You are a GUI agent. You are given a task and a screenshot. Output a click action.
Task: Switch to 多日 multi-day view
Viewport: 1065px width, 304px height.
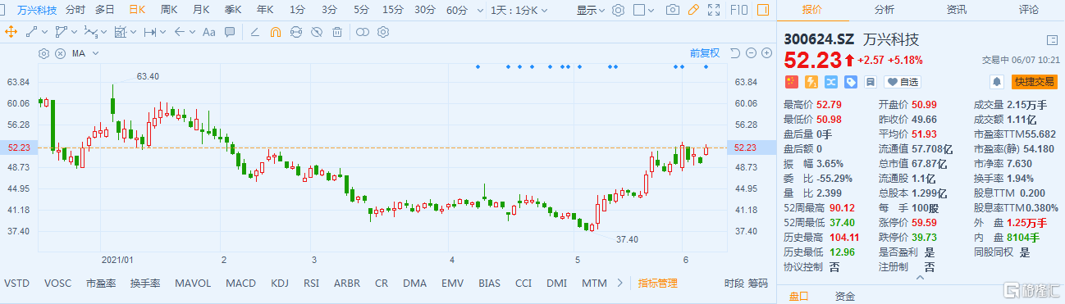tap(104, 10)
